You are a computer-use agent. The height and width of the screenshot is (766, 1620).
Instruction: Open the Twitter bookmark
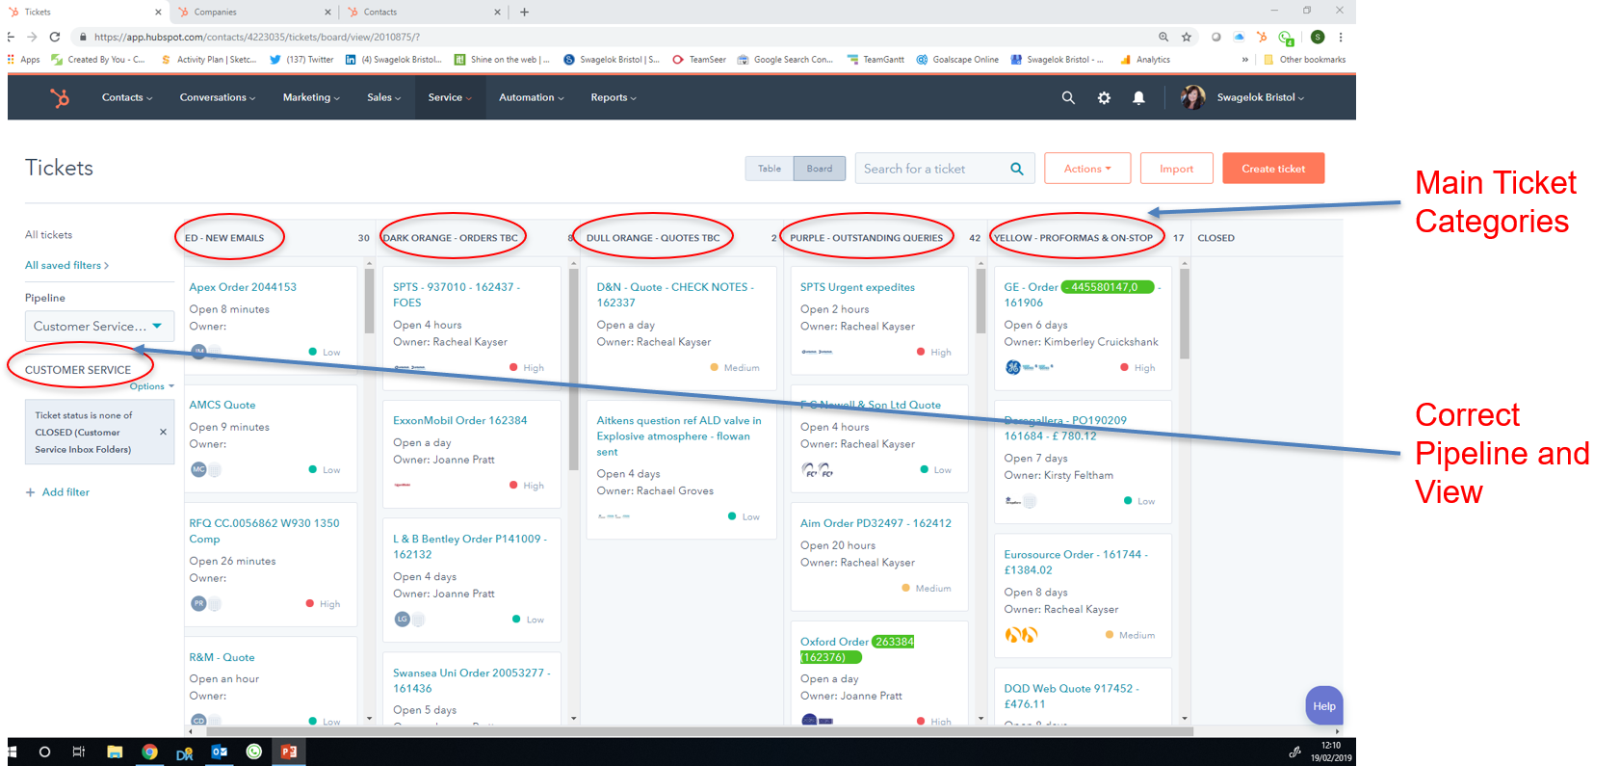pyautogui.click(x=301, y=60)
